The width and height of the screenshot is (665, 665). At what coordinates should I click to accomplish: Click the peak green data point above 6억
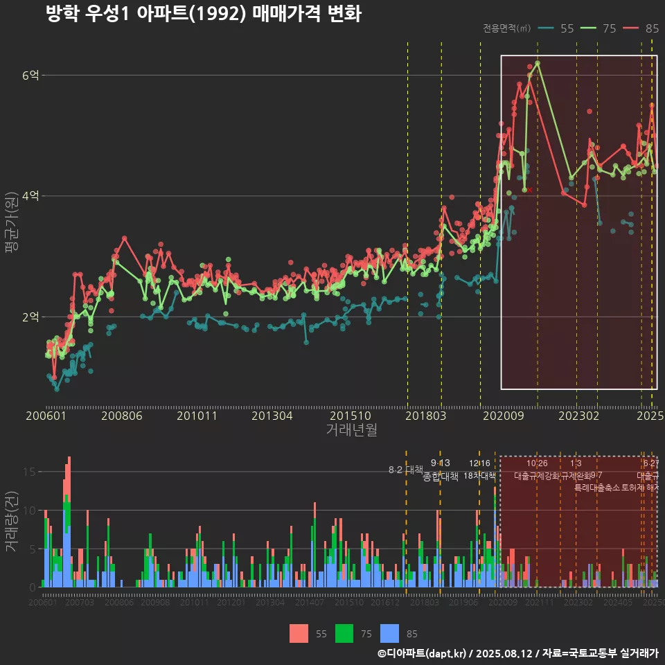(538, 63)
